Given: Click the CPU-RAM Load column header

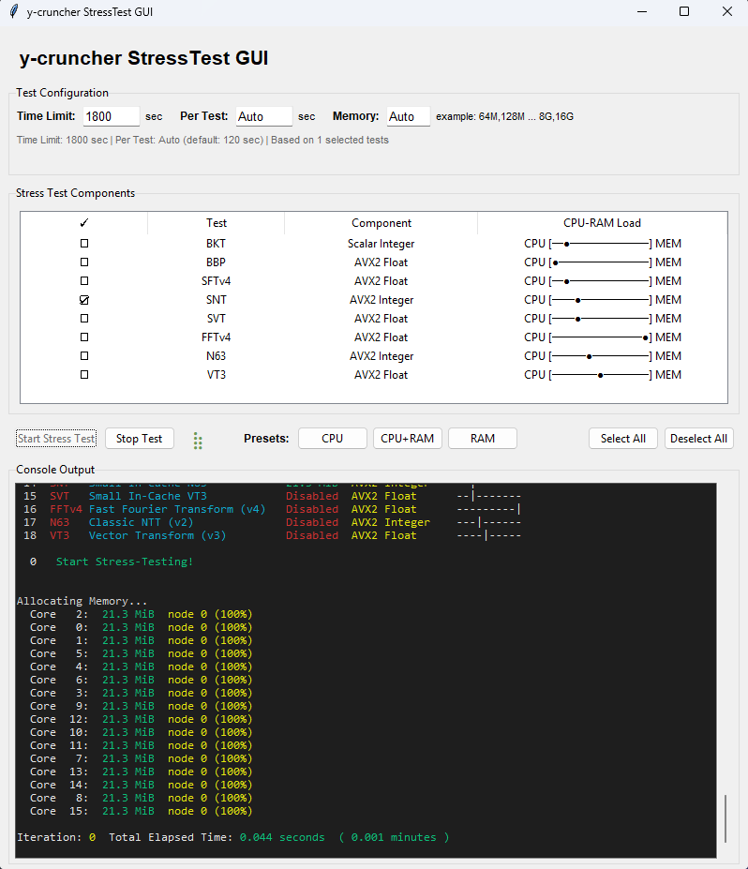Looking at the screenshot, I should (603, 223).
